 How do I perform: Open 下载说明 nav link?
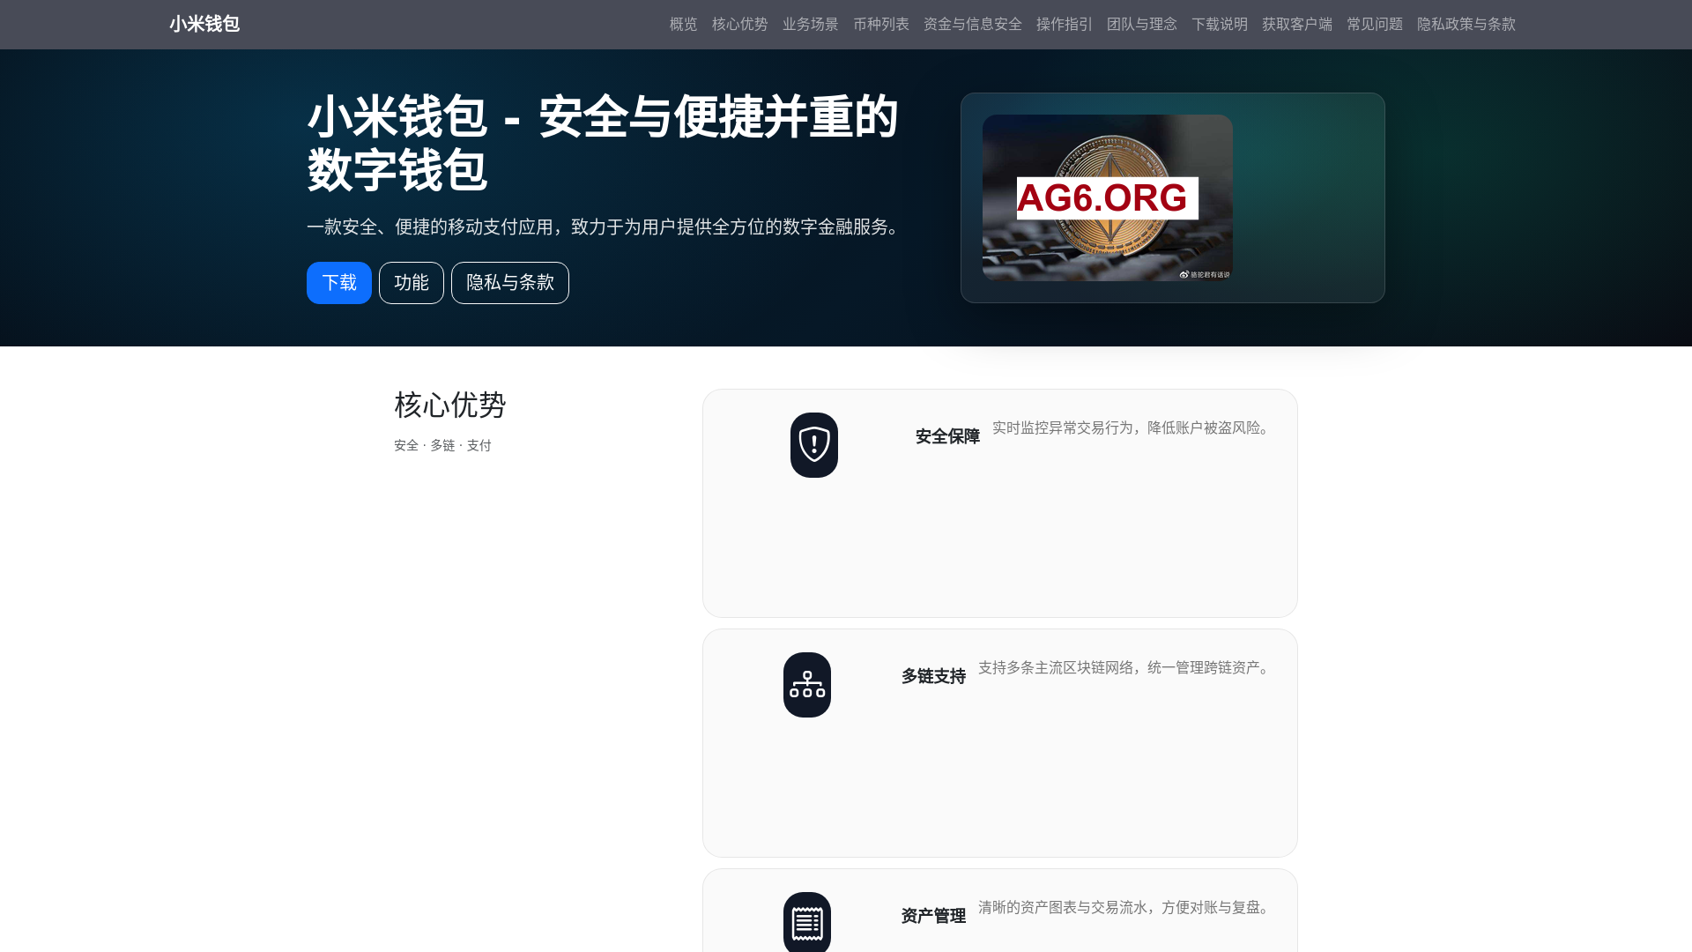click(1220, 24)
